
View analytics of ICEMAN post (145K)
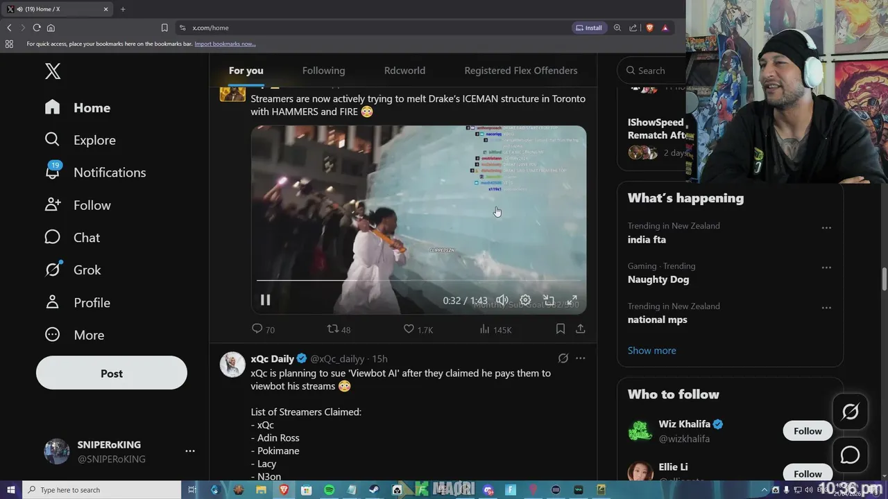pos(495,329)
